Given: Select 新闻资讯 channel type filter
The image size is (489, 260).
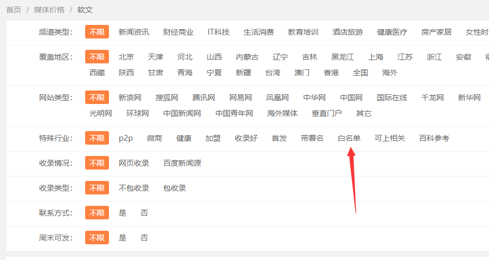Looking at the screenshot, I should click(x=133, y=32).
